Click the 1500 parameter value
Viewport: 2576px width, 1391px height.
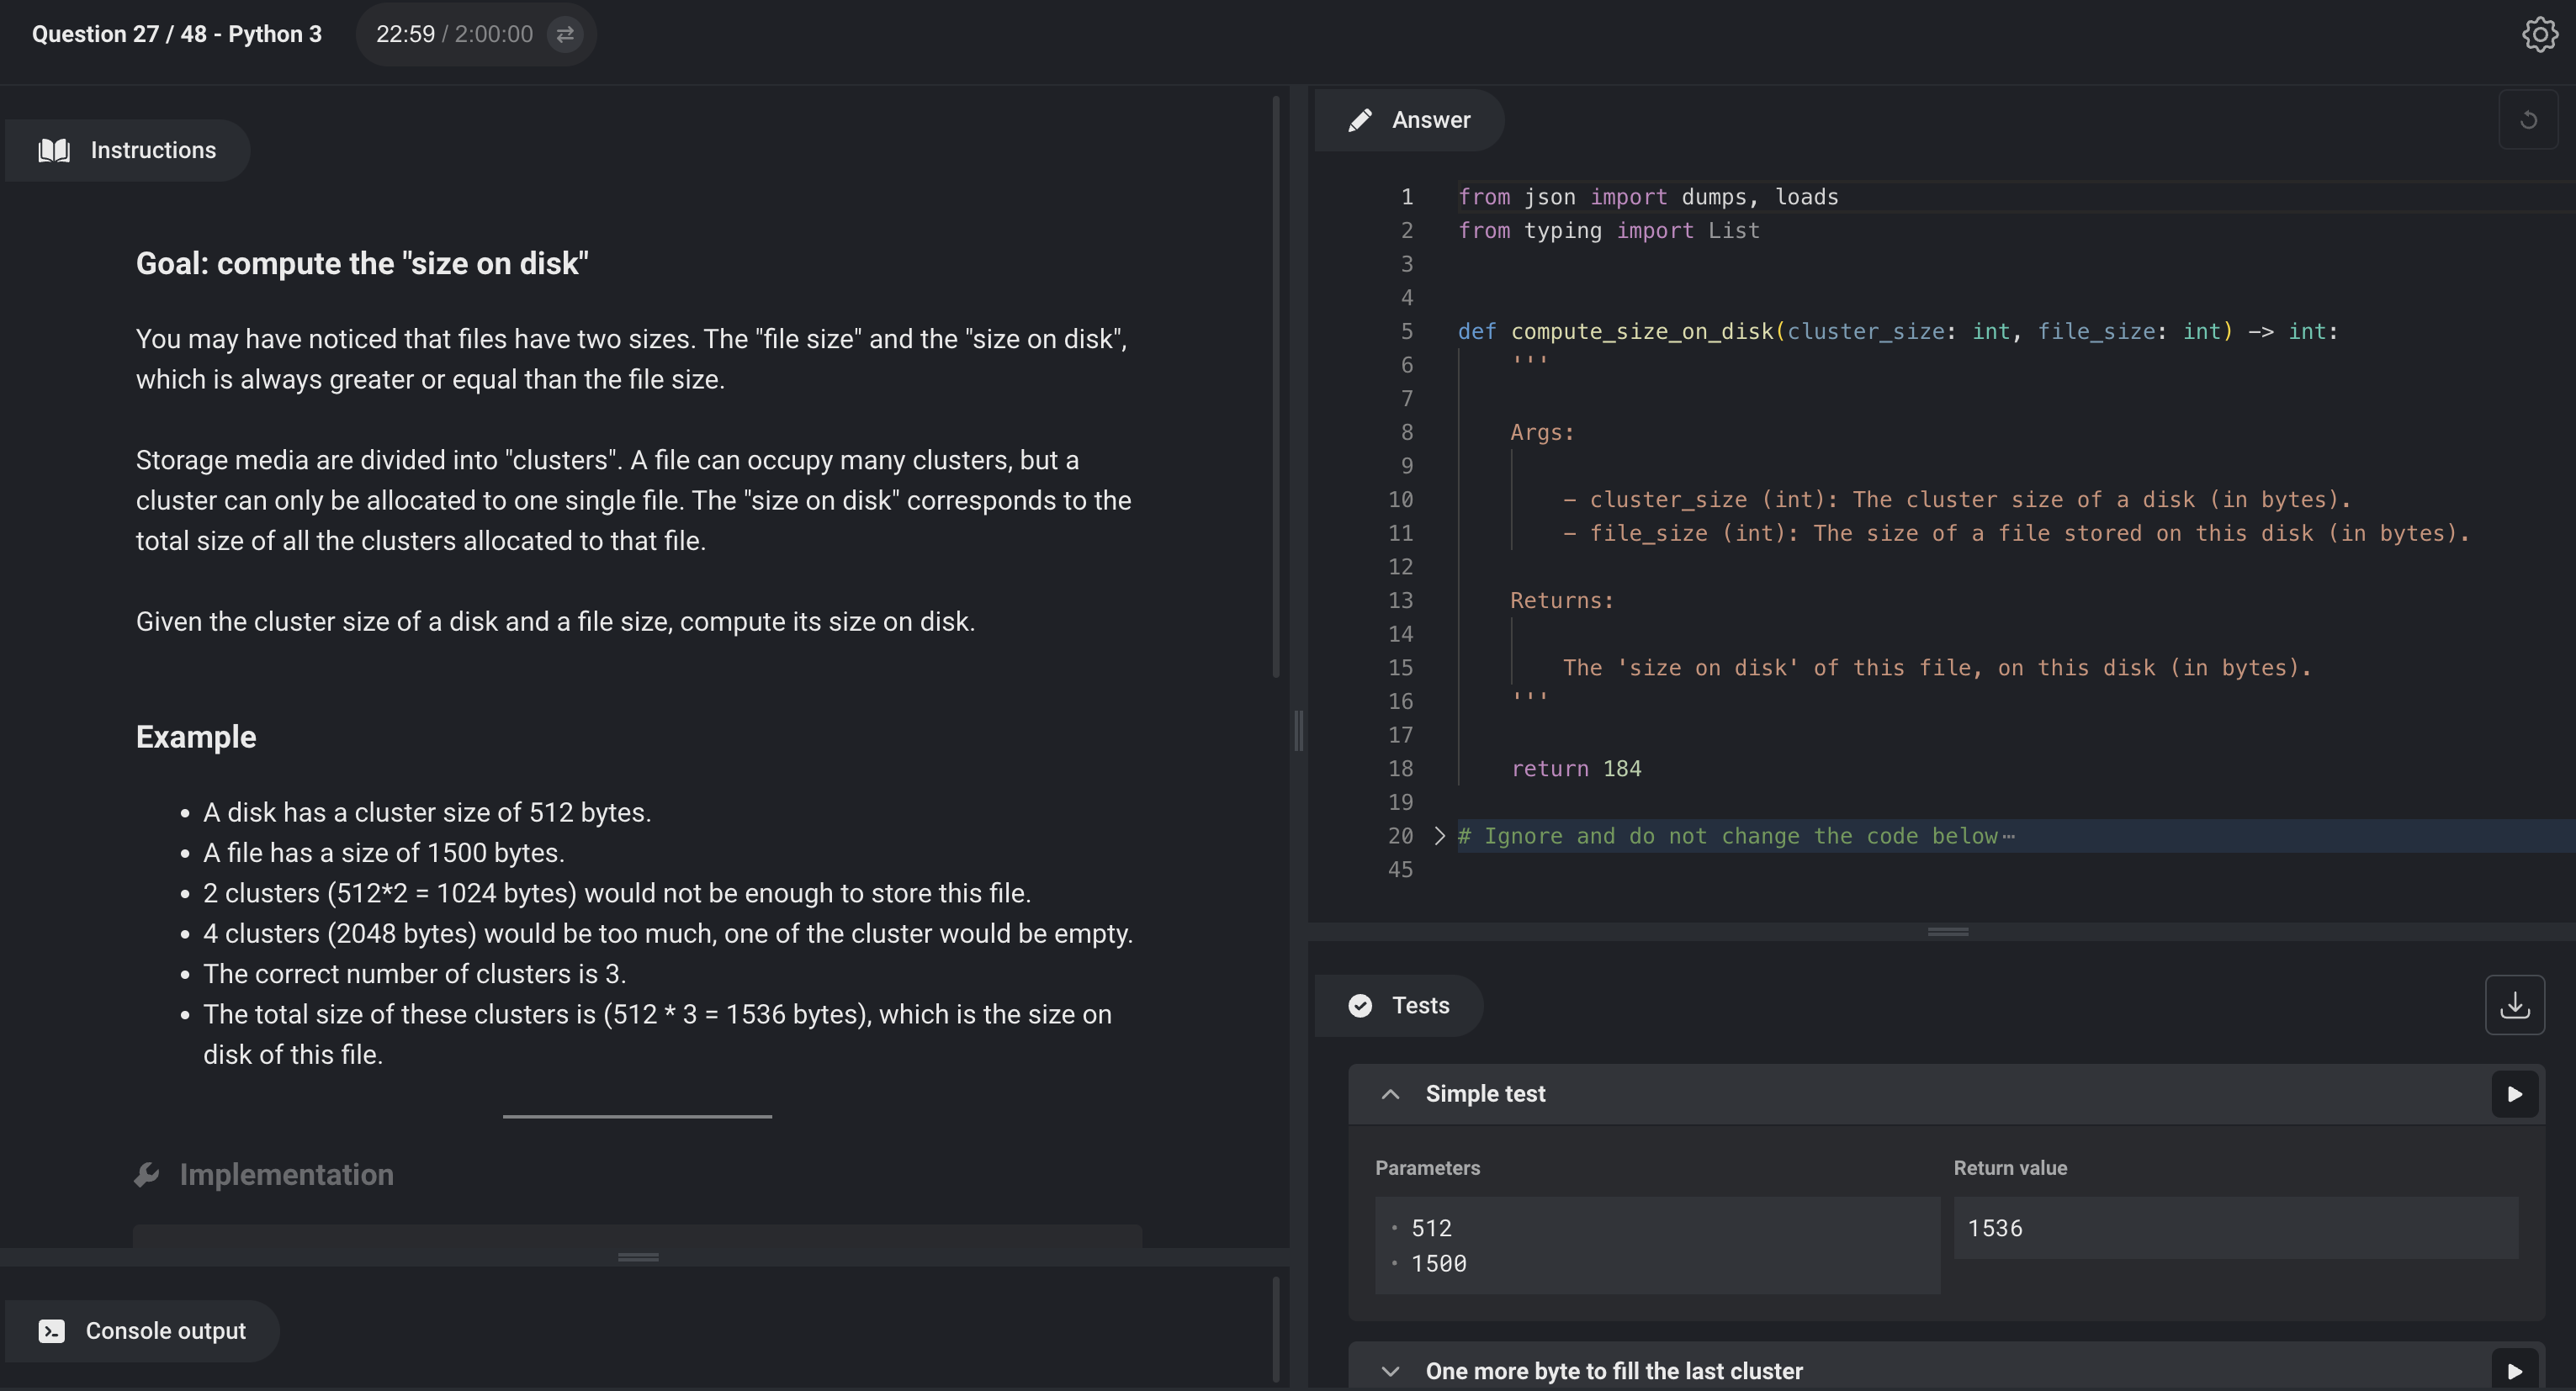coord(1438,1264)
